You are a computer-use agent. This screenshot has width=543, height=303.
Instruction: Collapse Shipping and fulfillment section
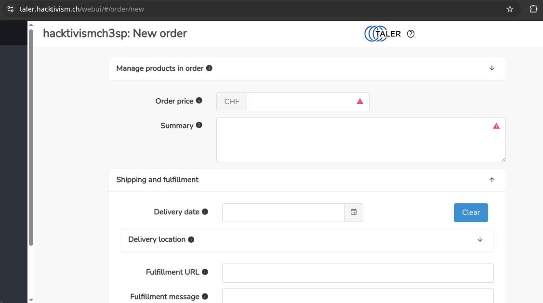click(491, 180)
